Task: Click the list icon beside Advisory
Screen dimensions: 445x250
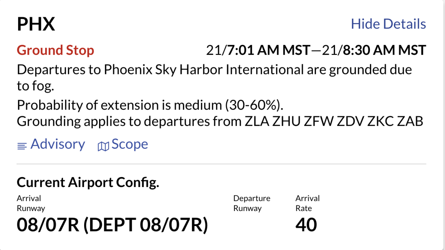Action: coord(22,145)
